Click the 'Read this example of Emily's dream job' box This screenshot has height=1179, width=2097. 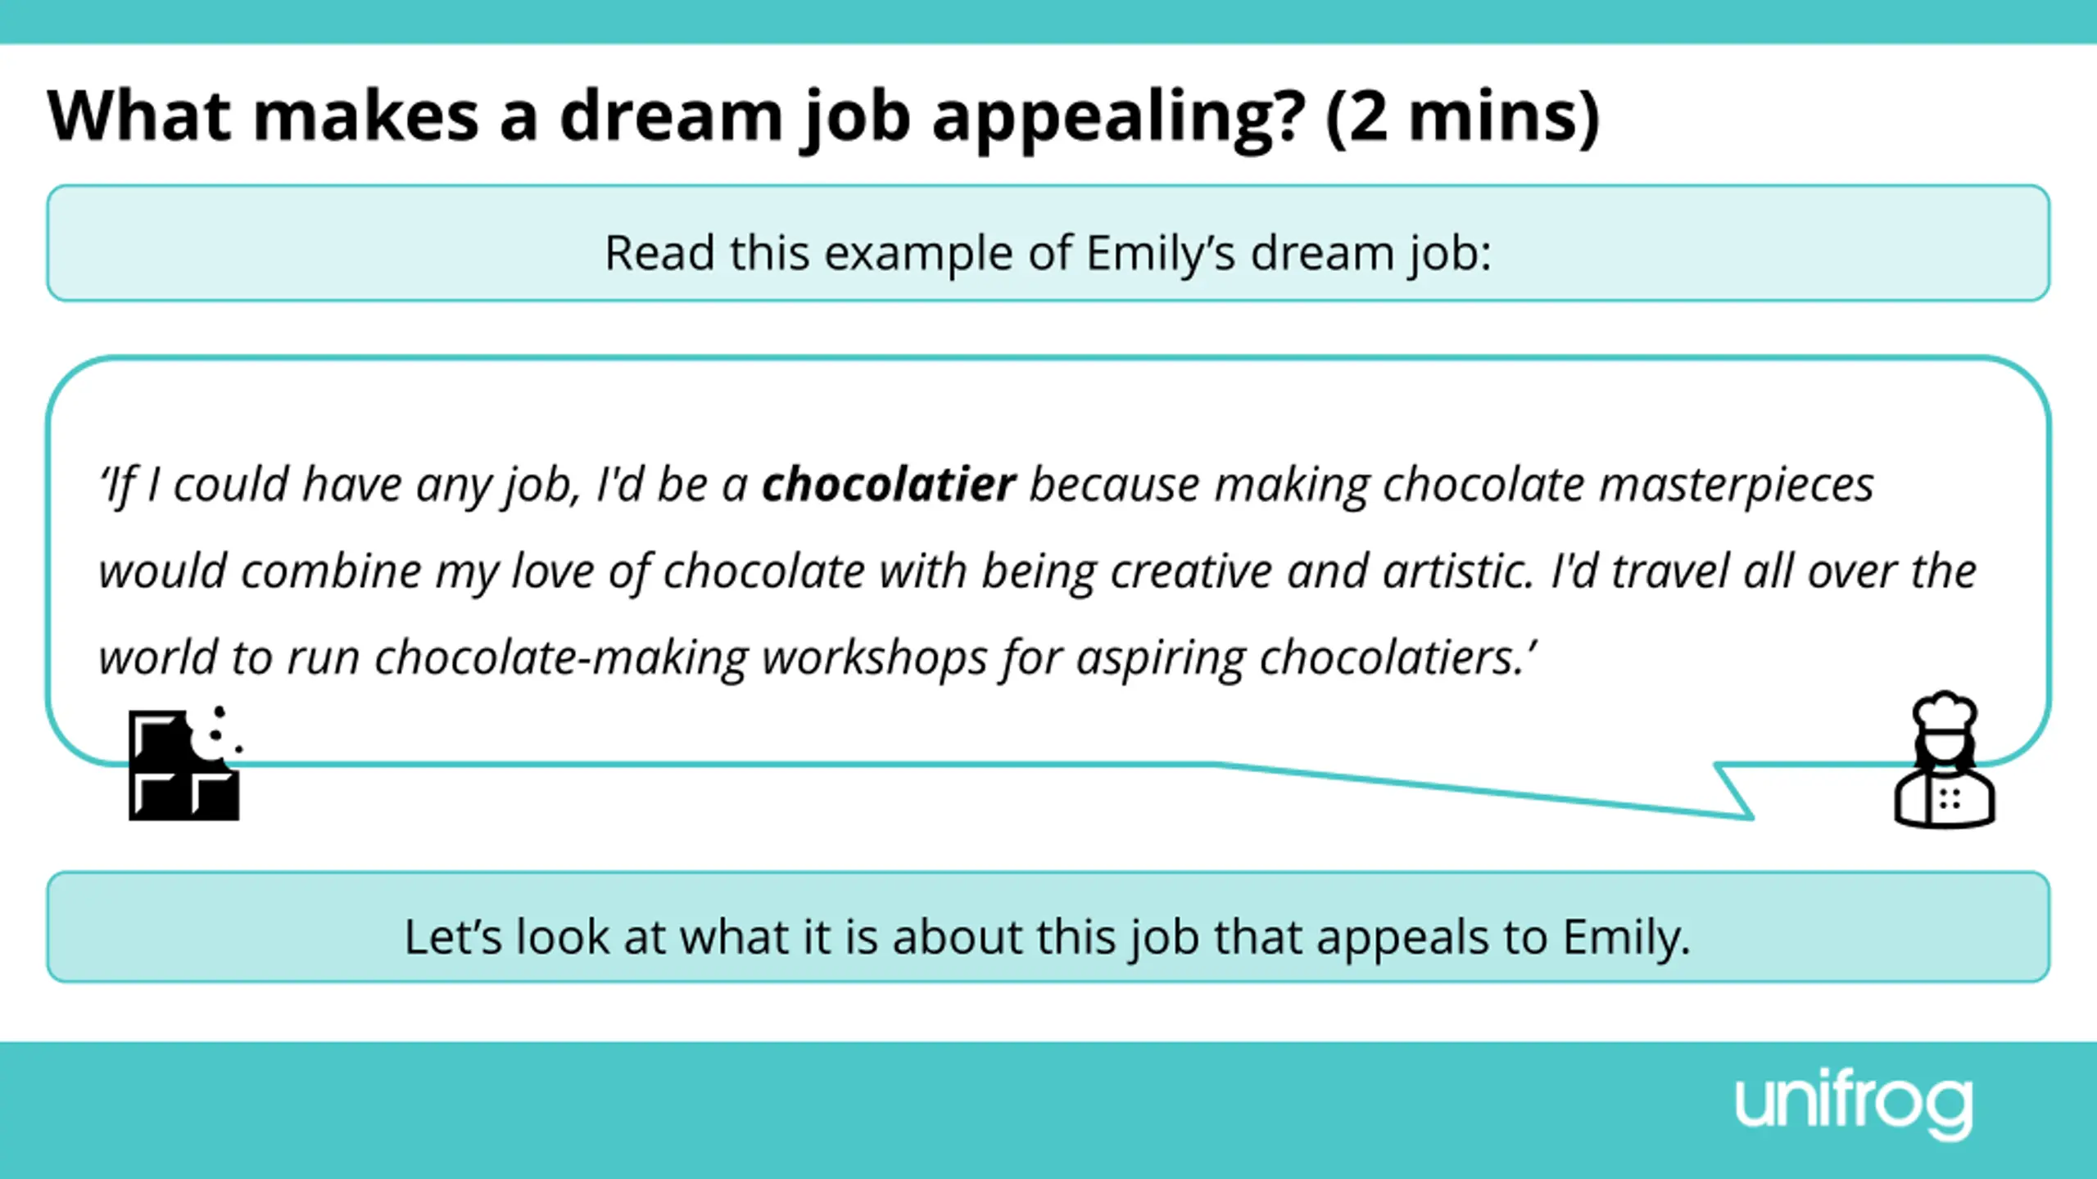(1048, 244)
